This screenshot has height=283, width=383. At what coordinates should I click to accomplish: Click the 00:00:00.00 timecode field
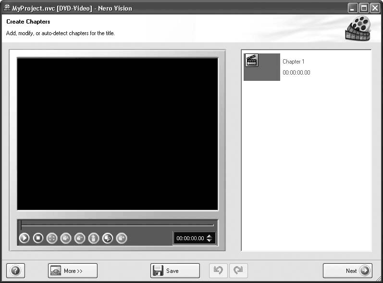190,238
